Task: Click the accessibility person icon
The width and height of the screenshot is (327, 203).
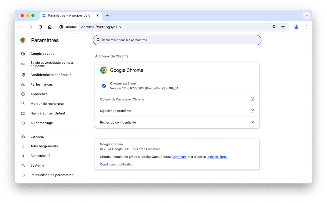Action: point(23,156)
